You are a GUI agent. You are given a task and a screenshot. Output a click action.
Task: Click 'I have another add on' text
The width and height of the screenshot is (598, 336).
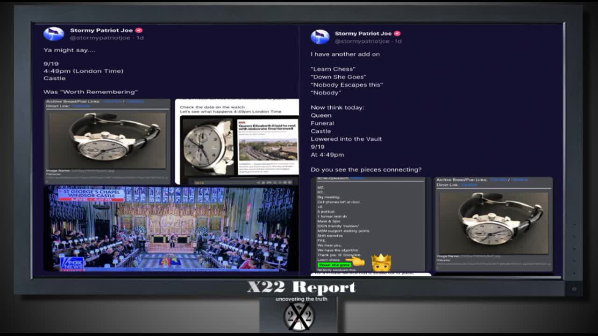[345, 54]
